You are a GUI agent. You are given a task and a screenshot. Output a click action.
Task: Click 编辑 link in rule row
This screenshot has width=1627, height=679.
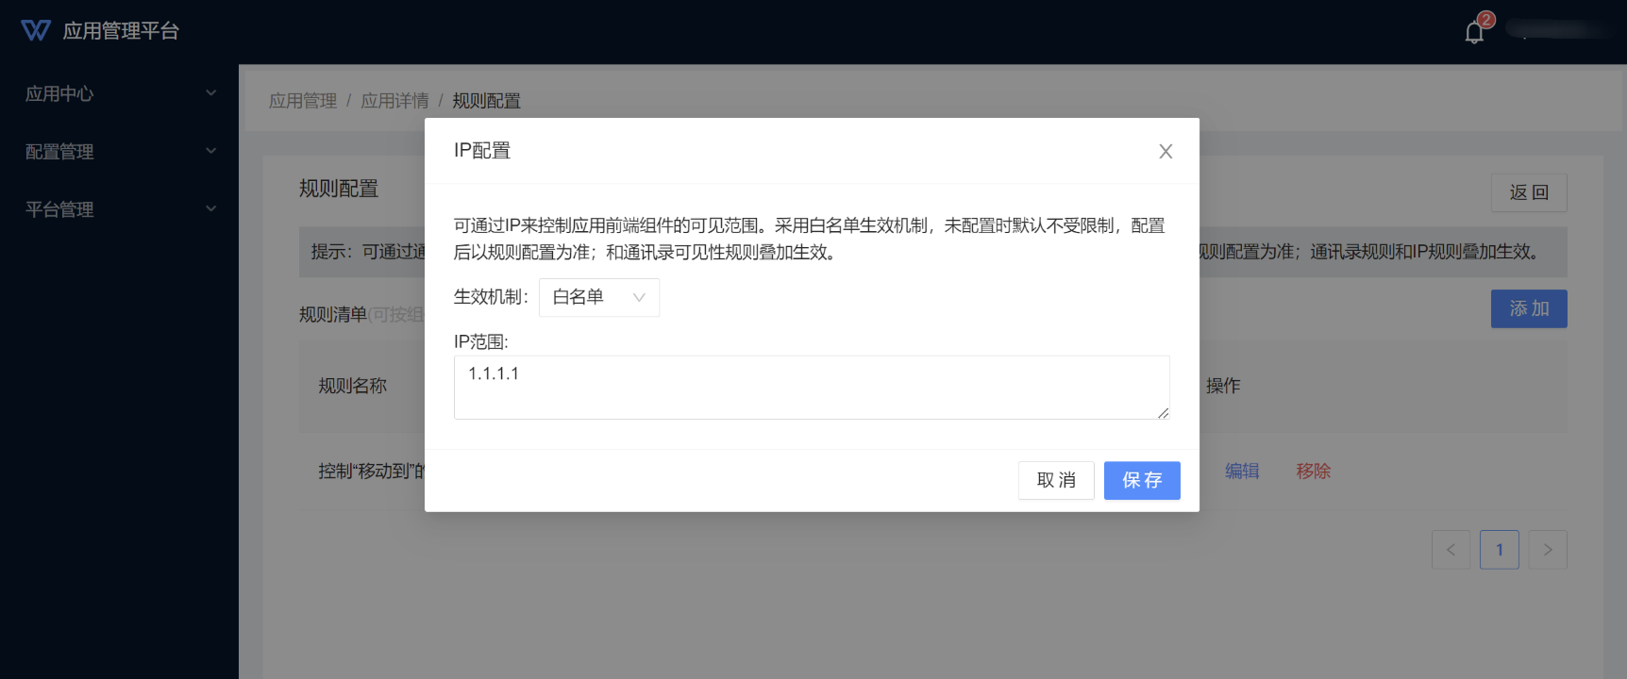pyautogui.click(x=1242, y=472)
